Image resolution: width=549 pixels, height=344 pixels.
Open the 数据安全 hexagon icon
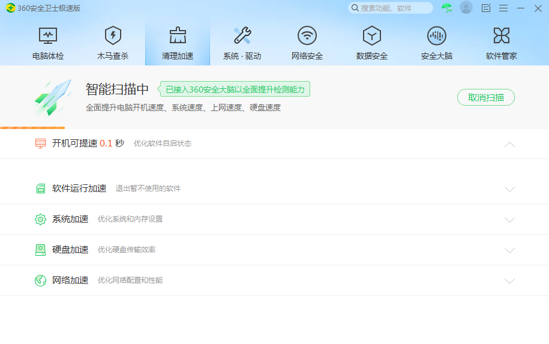pyautogui.click(x=372, y=35)
